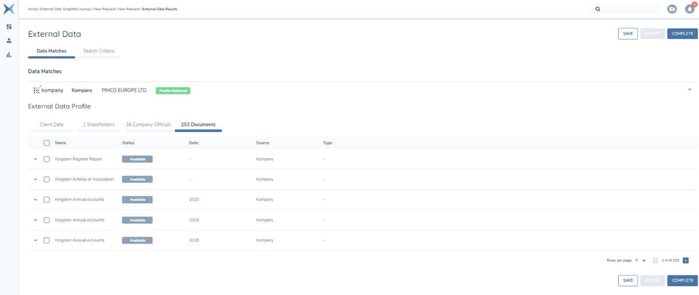699x295 pixels.
Task: Open the 36 Company Officials tab
Action: click(148, 125)
